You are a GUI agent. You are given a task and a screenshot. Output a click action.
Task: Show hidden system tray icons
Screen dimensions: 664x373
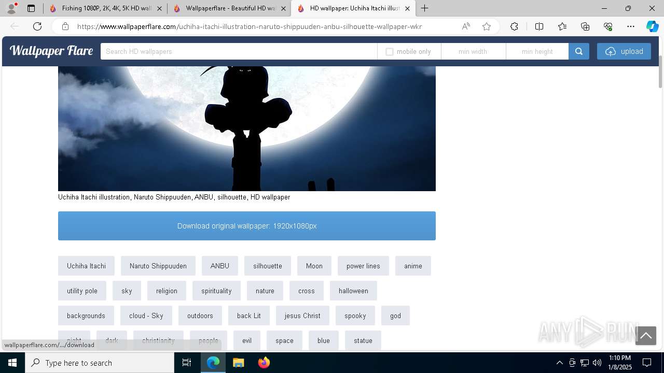coord(559,363)
